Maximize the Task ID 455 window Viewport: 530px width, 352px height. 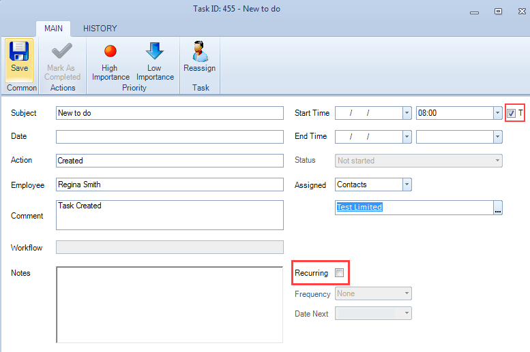point(498,12)
